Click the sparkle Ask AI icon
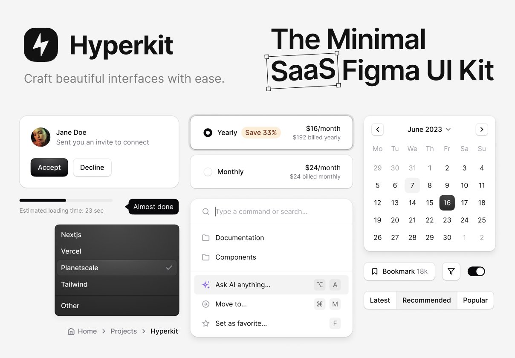The height and width of the screenshot is (358, 515). pyautogui.click(x=205, y=285)
